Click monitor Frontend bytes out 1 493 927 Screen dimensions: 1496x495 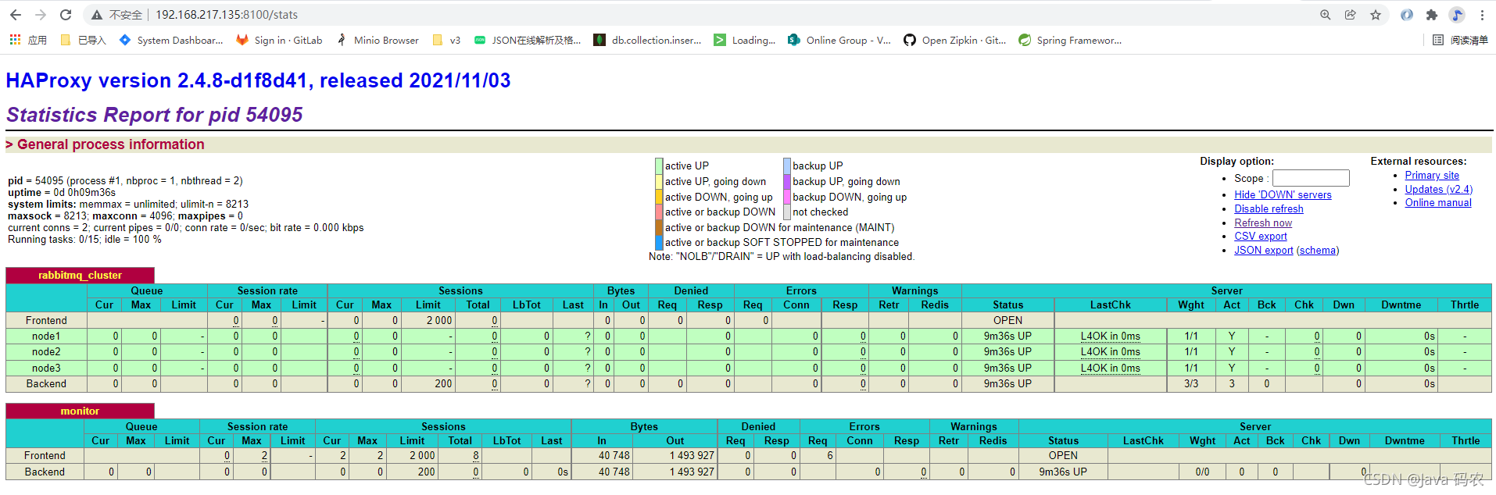pos(692,456)
